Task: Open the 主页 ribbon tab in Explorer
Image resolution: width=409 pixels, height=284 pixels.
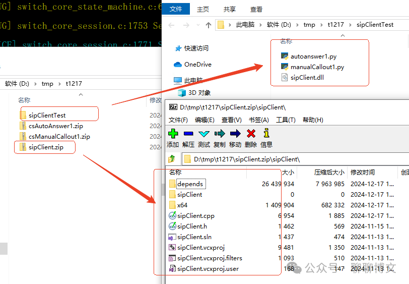Action: 203,10
